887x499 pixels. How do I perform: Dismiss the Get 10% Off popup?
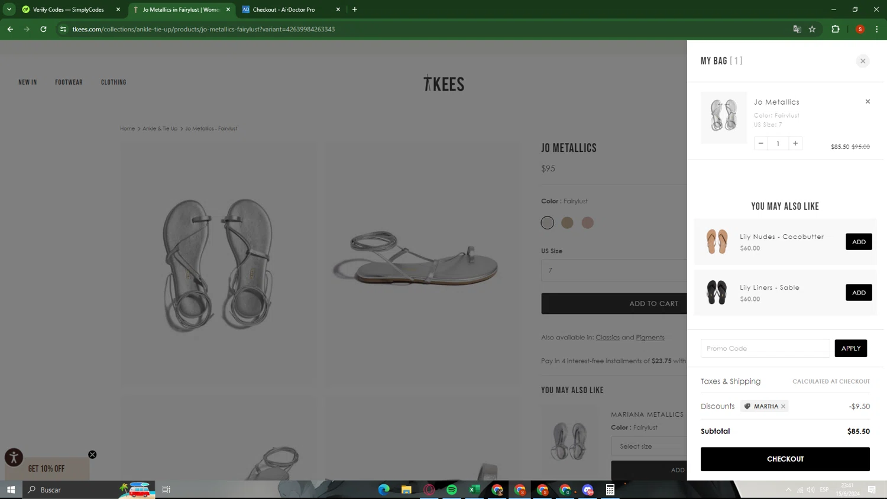pos(92,455)
